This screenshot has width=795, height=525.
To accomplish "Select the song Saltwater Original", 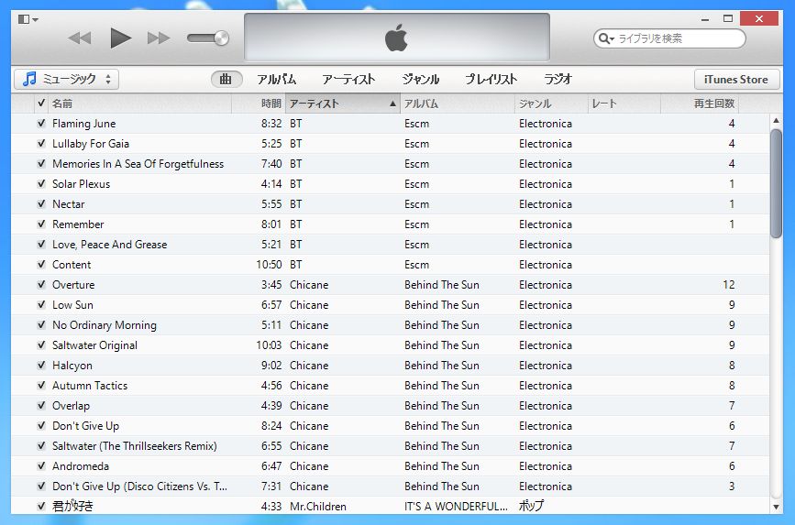I will tap(94, 345).
